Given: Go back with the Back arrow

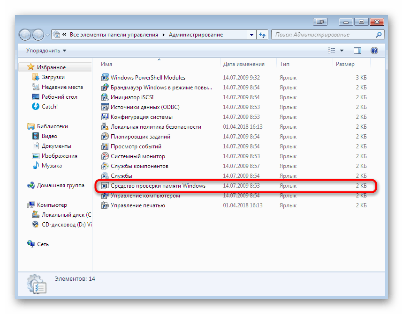Looking at the screenshot, I should tap(25, 35).
